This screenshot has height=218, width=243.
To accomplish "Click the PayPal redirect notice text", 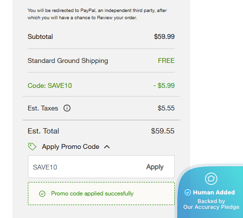I will (x=97, y=14).
